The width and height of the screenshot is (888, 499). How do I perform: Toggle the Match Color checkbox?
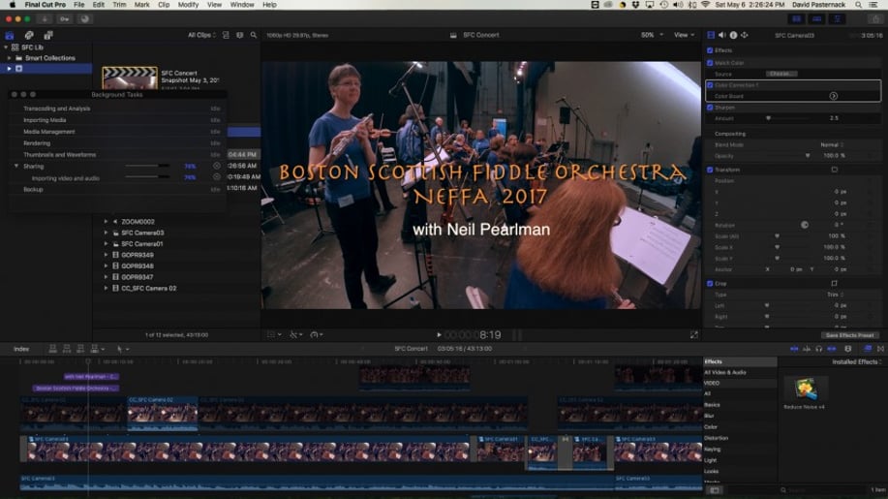click(x=710, y=63)
